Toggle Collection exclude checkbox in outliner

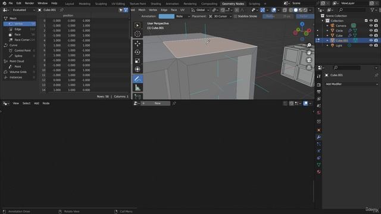pos(366,21)
